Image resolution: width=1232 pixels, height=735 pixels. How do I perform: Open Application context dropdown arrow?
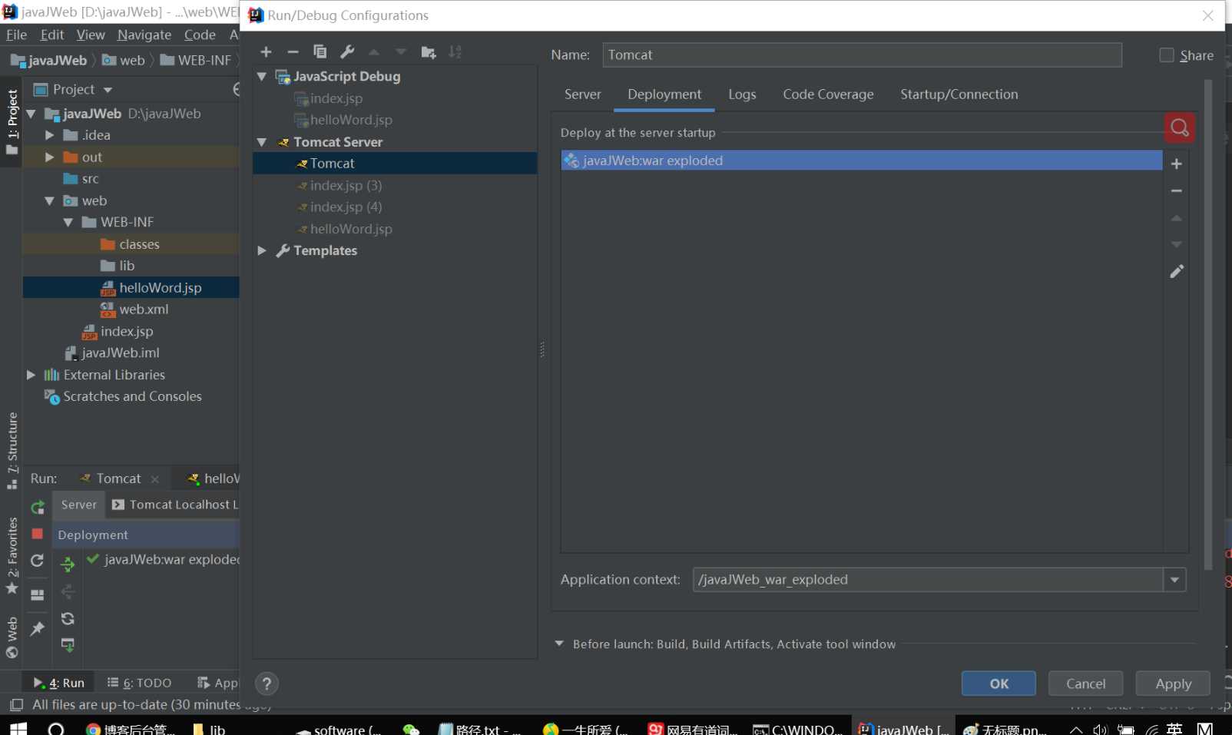[x=1174, y=580]
